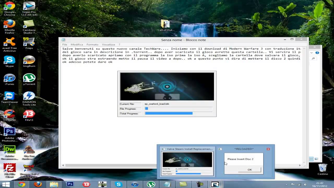Launch Fraps desktop shortcut
The width and height of the screenshot is (334, 188).
[x=29, y=43]
